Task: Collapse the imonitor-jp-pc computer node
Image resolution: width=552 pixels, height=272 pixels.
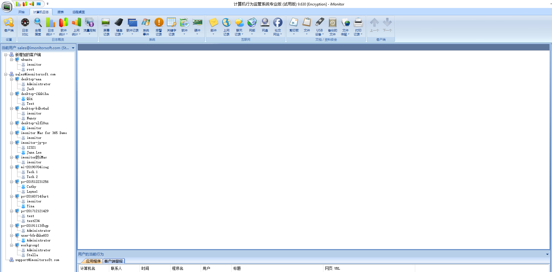Action: [11, 143]
